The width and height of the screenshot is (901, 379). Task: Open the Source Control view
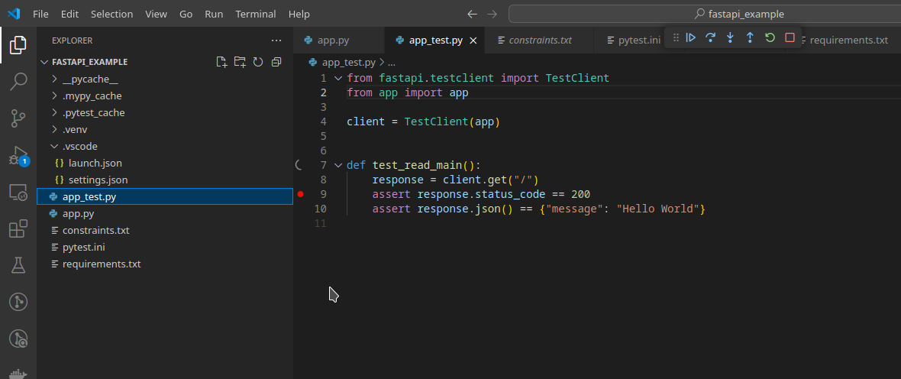(18, 118)
